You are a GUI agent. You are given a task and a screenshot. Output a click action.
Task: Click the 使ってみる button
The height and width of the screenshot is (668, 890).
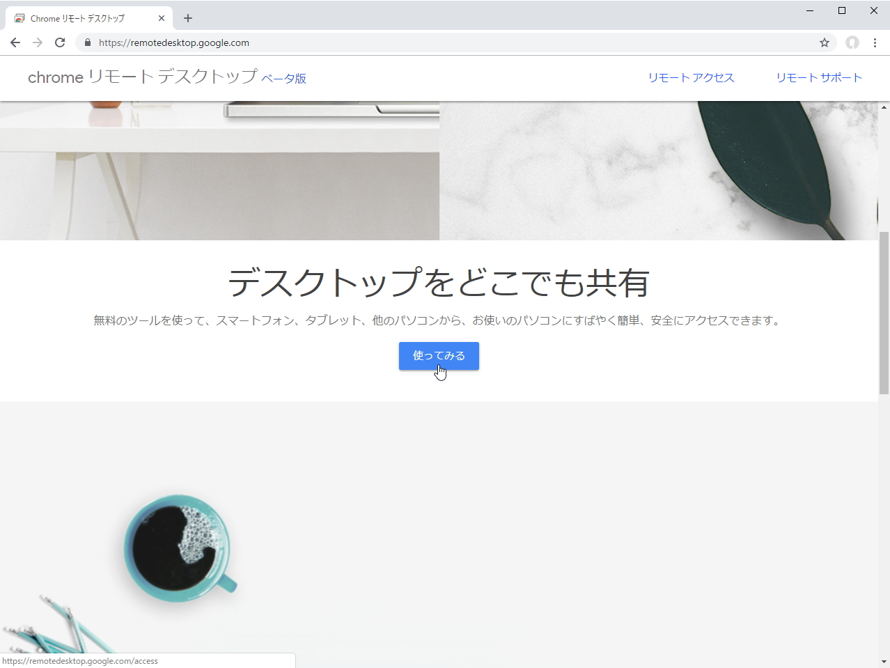click(x=439, y=356)
